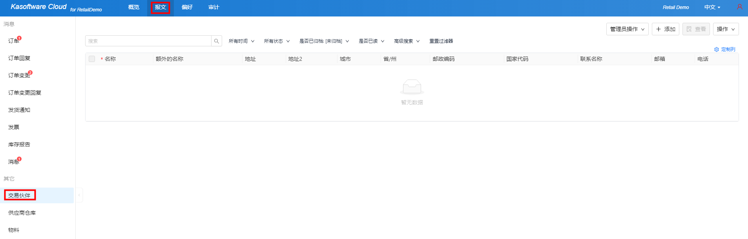Expand the 所有时间 filter dropdown
Viewport: 748px width, 239px height.
pyautogui.click(x=241, y=41)
